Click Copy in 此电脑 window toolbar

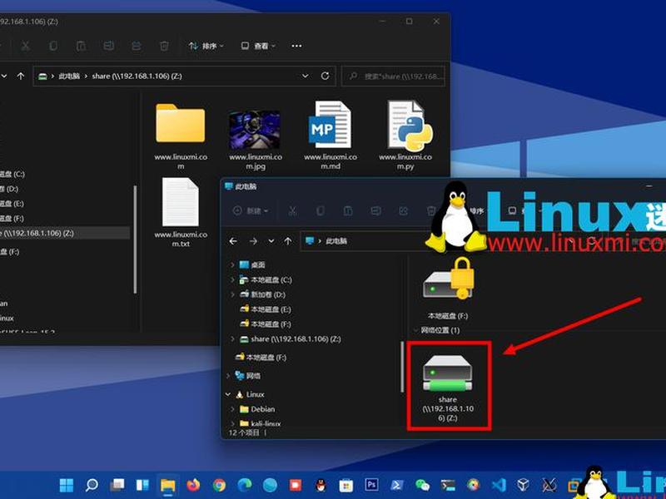click(321, 210)
